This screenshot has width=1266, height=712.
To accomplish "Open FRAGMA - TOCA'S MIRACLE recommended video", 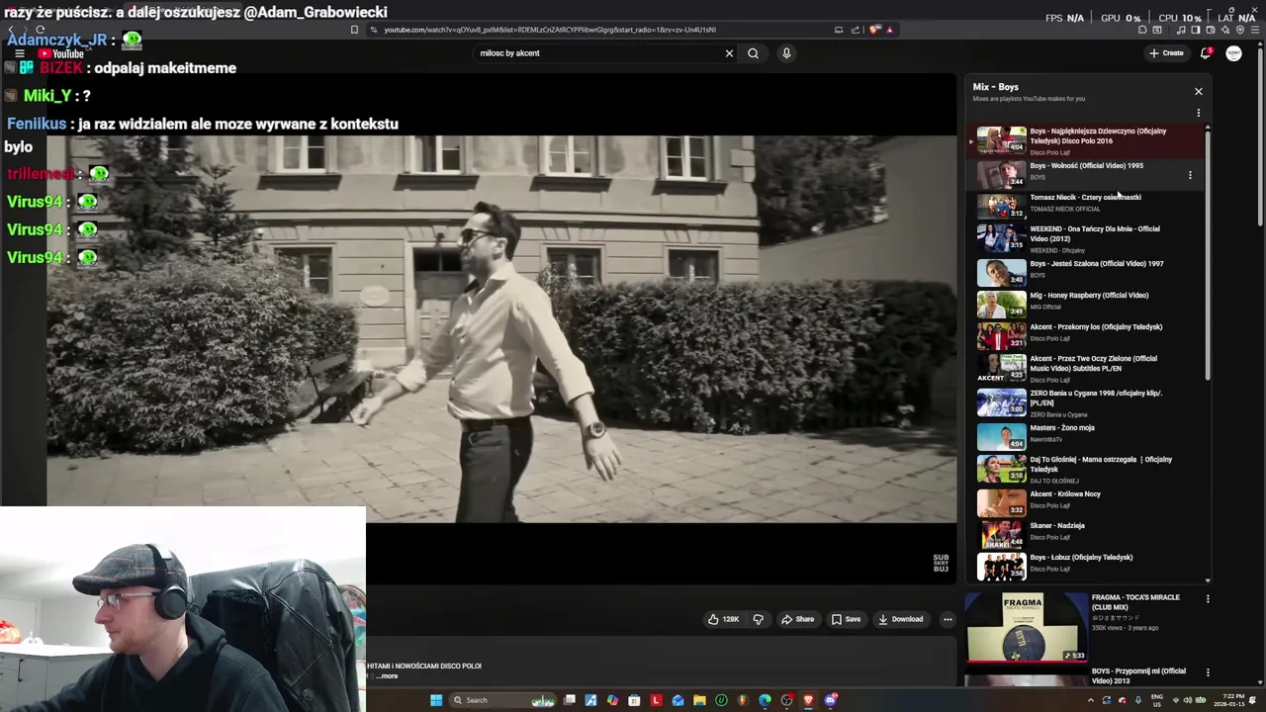I will tap(1134, 602).
